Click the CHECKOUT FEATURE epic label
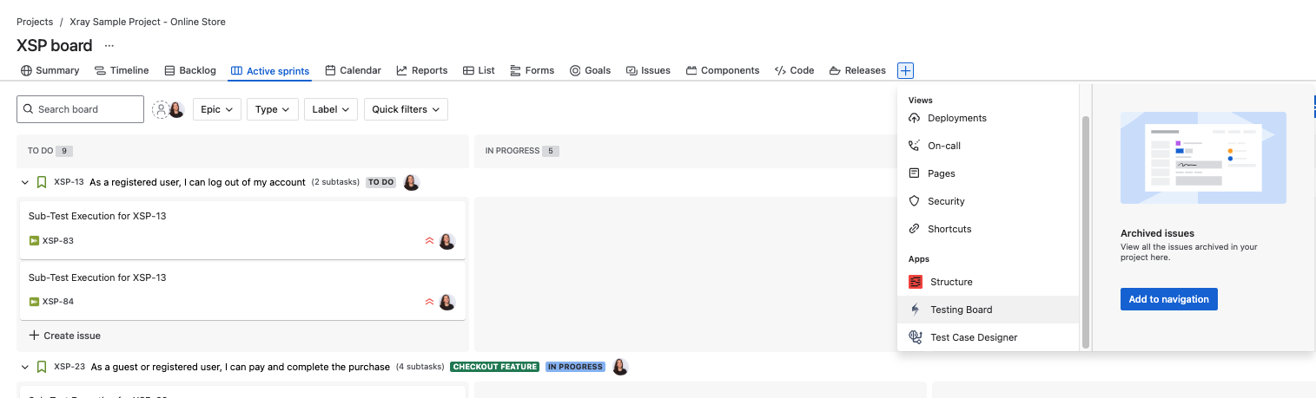Viewport: 1316px width, 398px height. coord(494,367)
